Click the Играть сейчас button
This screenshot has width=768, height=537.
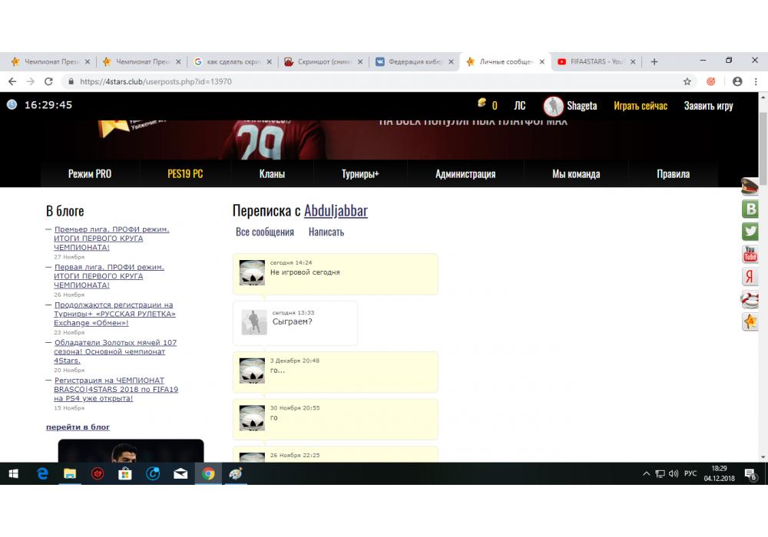tap(641, 106)
